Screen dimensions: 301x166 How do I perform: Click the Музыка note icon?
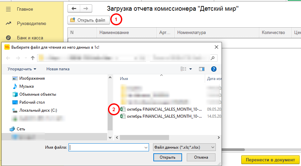(x=15, y=86)
